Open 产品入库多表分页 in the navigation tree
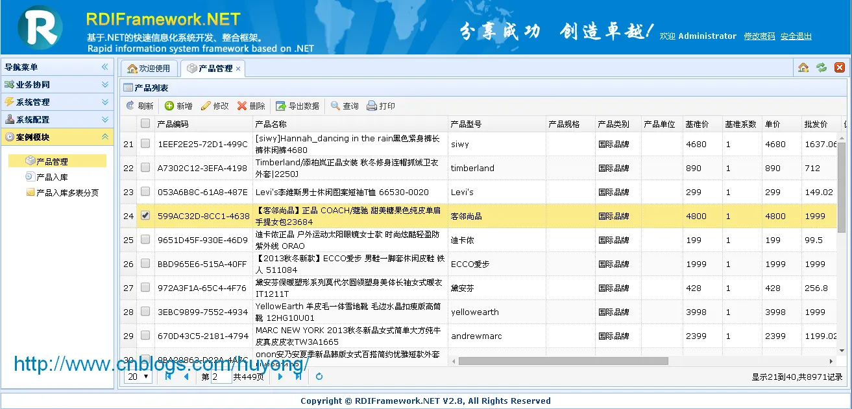Screen dimensions: 852x409 [67, 193]
